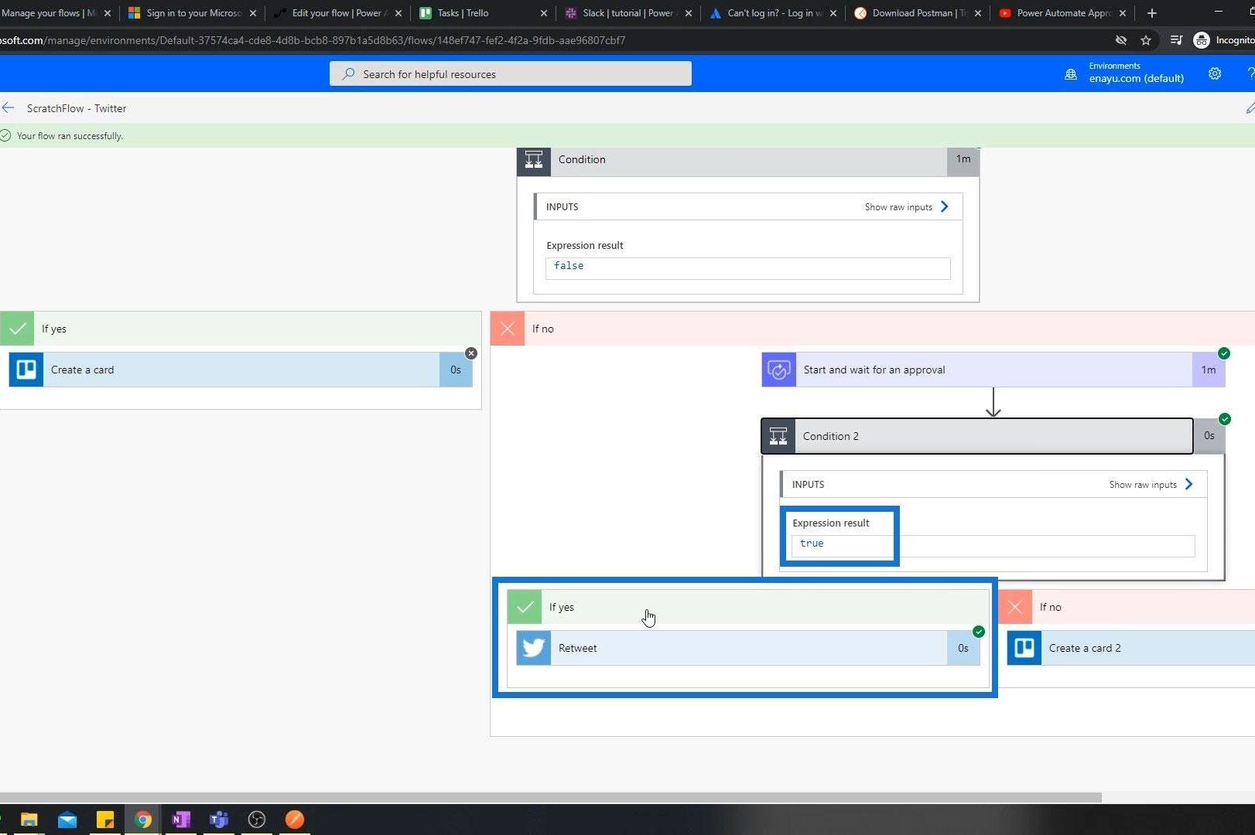Open Mail app from taskbar
1255x835 pixels.
click(67, 820)
